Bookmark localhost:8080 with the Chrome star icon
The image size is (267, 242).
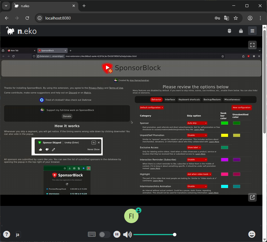tap(236, 18)
